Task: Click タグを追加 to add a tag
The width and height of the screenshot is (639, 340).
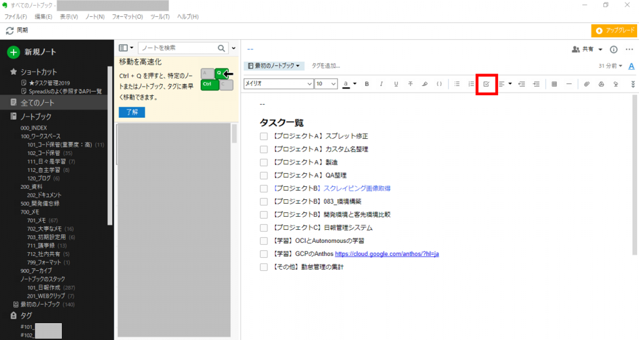Action: pos(326,66)
